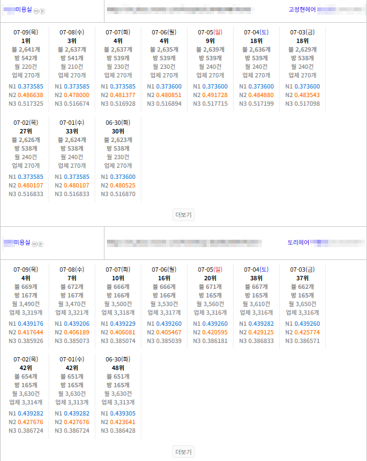Click N2 value 0.417644 under 07-09 second table
Screen dimensions: 367x461
(x=31, y=332)
